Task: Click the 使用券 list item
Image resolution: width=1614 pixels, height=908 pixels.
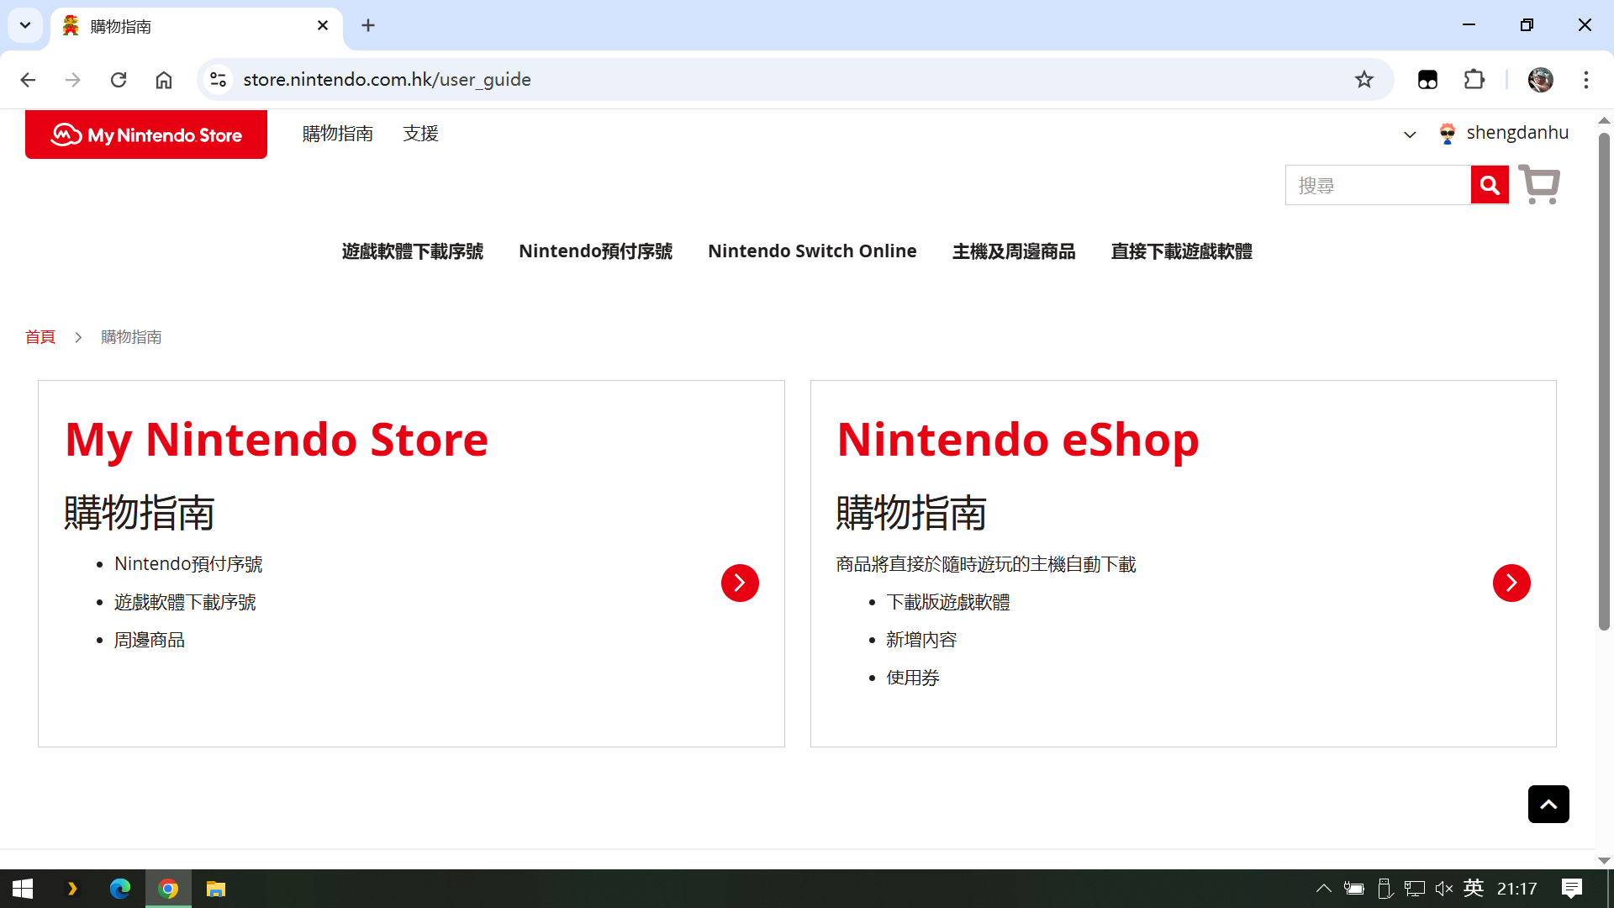Action: 913,678
